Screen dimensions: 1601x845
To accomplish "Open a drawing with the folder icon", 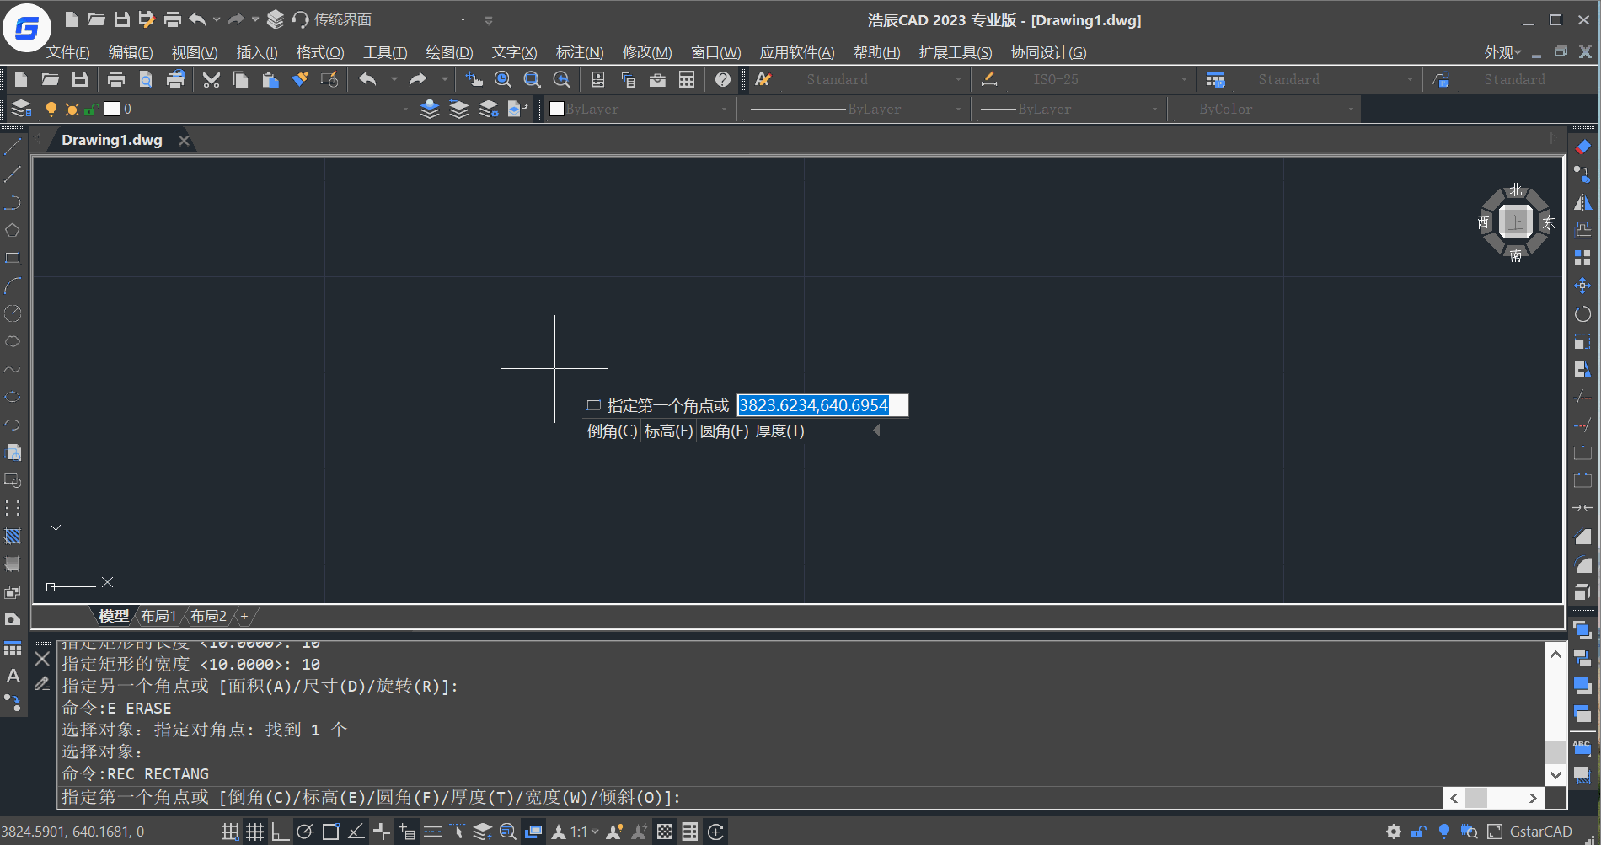I will point(51,79).
